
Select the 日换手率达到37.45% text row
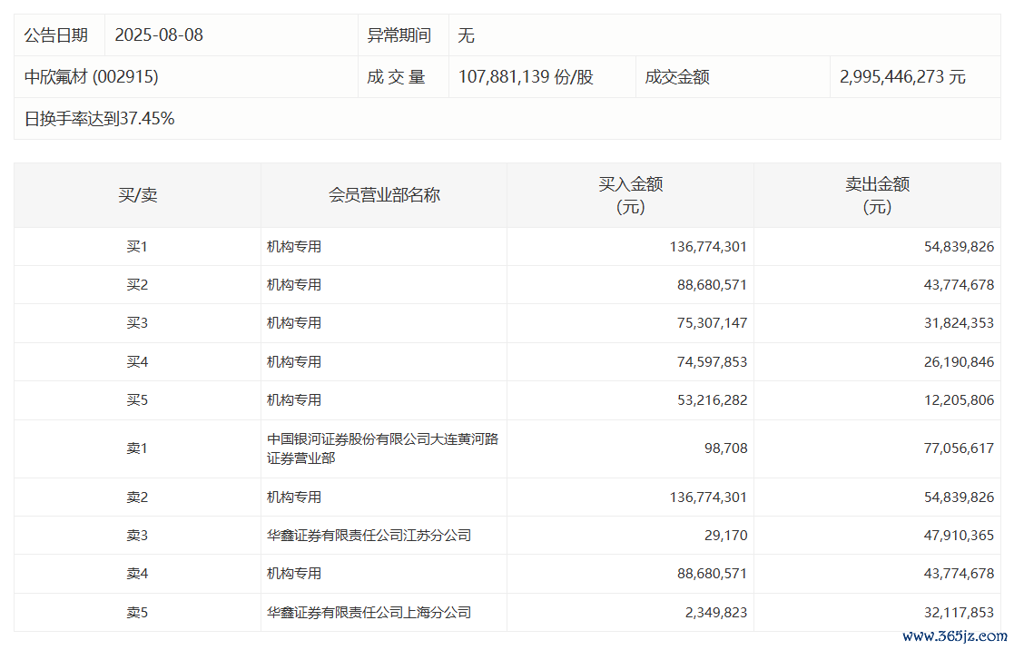(99, 119)
